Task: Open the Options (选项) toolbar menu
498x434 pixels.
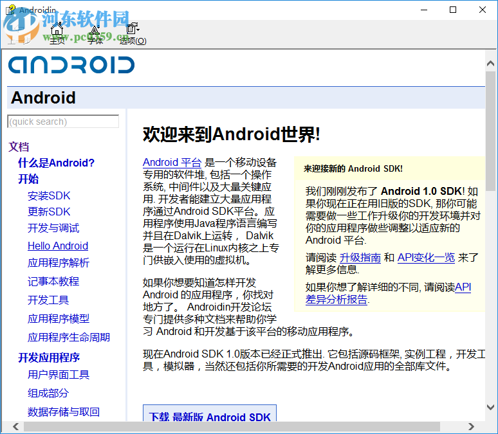Action: click(133, 33)
